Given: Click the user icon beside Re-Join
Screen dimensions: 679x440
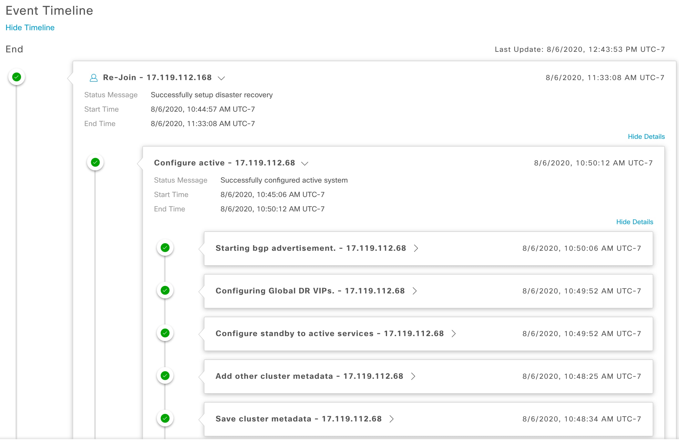Looking at the screenshot, I should pos(94,78).
